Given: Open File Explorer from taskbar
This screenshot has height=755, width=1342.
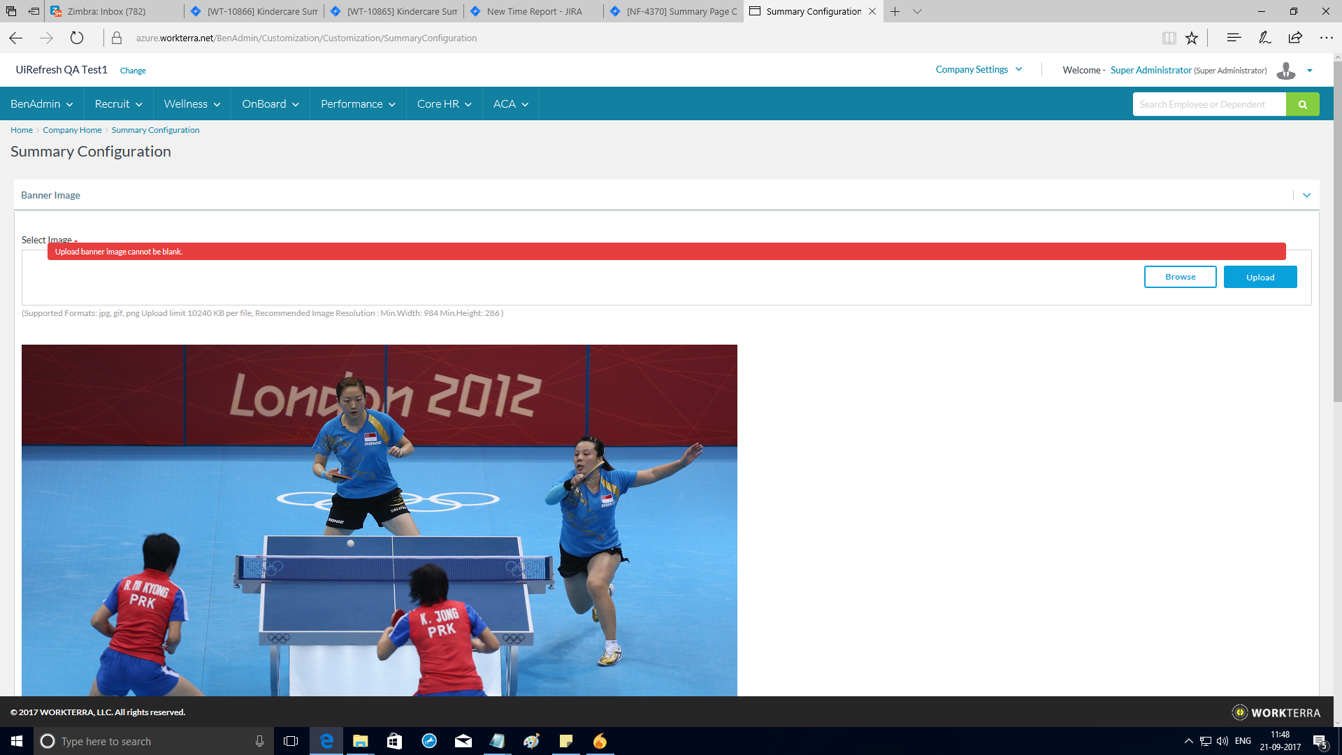Looking at the screenshot, I should [361, 741].
